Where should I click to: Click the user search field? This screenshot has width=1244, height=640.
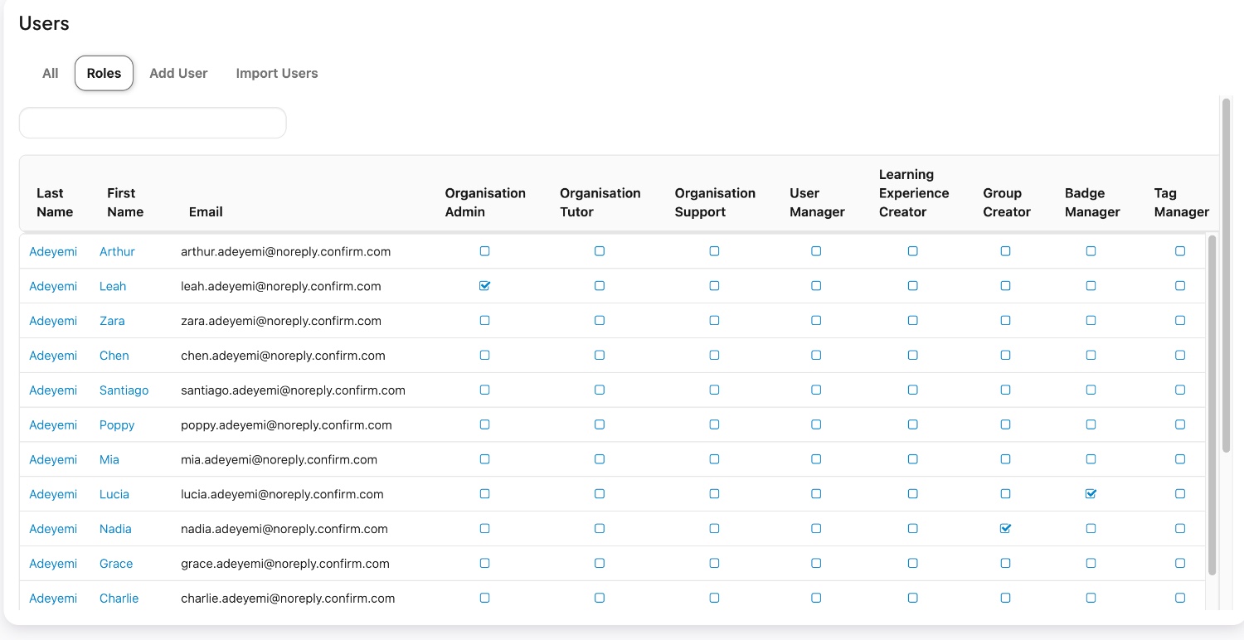click(x=153, y=123)
